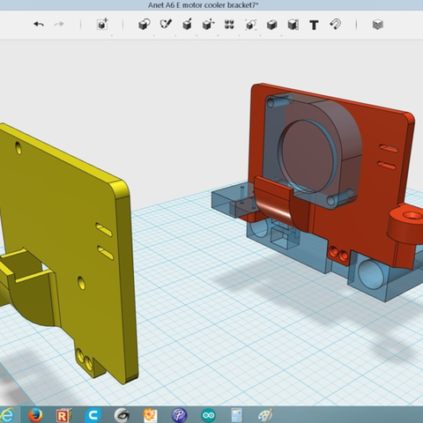Select the Combine tool cube icon

(271, 25)
